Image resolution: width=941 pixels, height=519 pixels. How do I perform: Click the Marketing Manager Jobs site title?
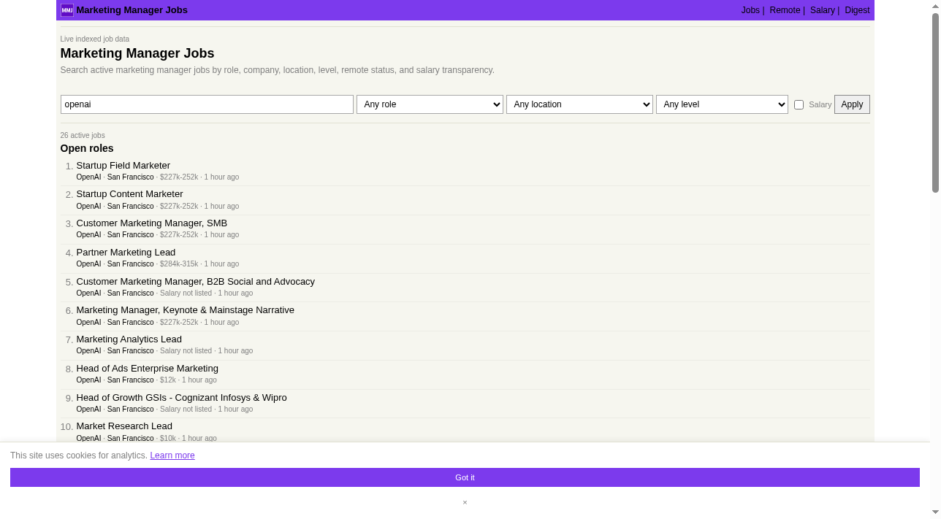point(132,10)
